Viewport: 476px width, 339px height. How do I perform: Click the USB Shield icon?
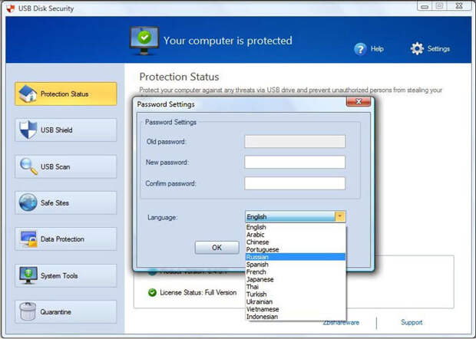click(x=28, y=130)
